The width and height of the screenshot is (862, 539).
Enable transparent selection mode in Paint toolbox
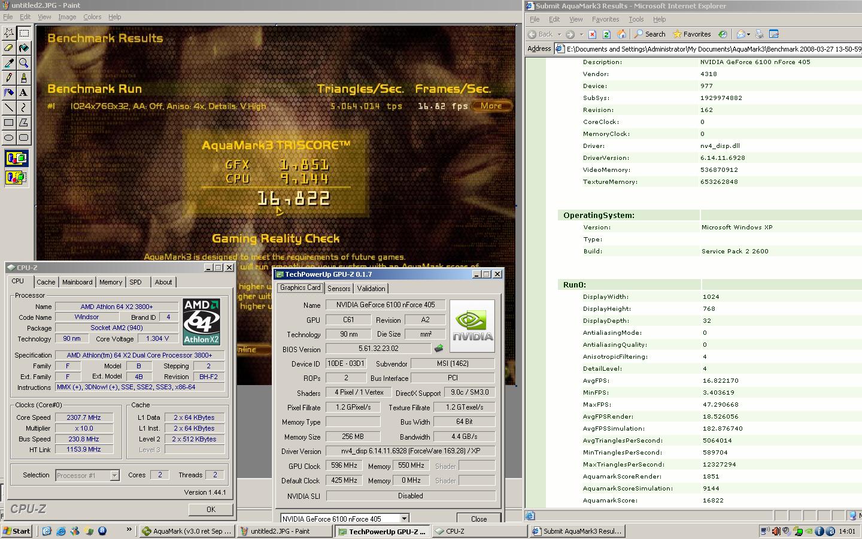pos(16,178)
